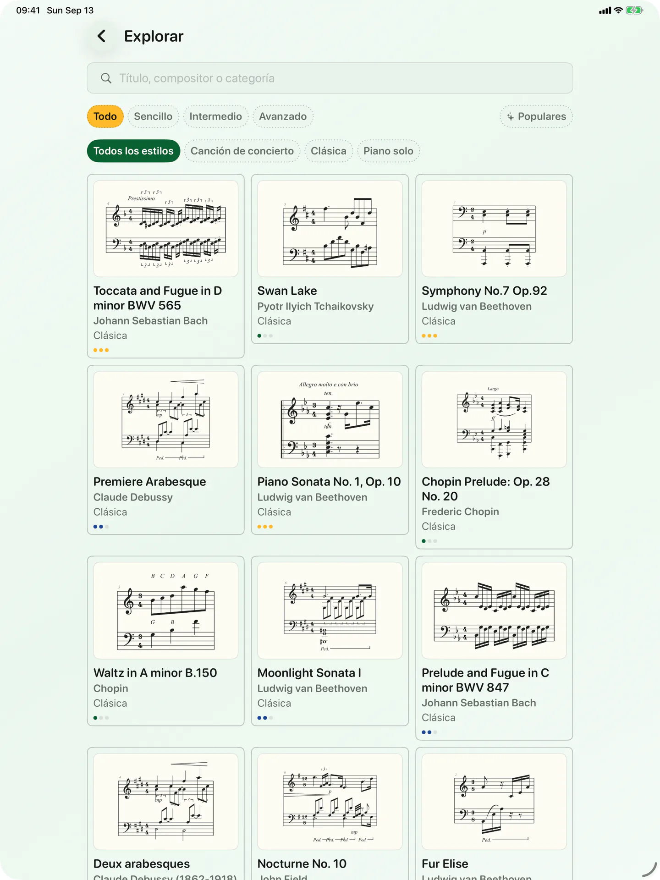660x880 pixels.
Task: Filter by Sencillo difficulty
Action: pyautogui.click(x=153, y=116)
